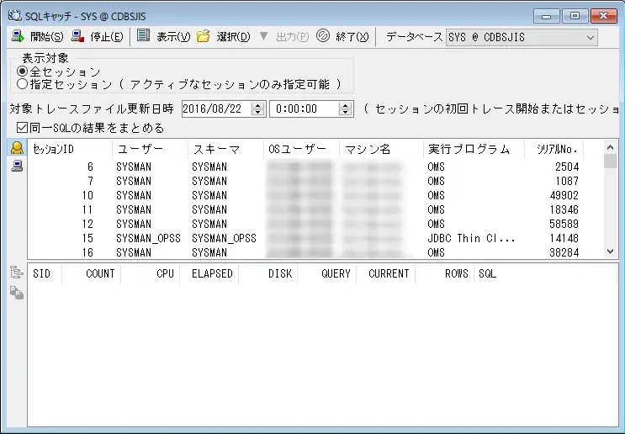Screen dimensions: 625x434
Task: Click the 停止(E) stop icon
Action: point(77,36)
